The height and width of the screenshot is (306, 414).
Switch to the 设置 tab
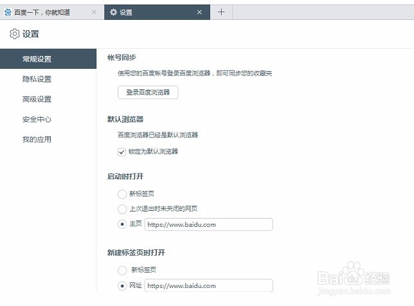coord(157,12)
